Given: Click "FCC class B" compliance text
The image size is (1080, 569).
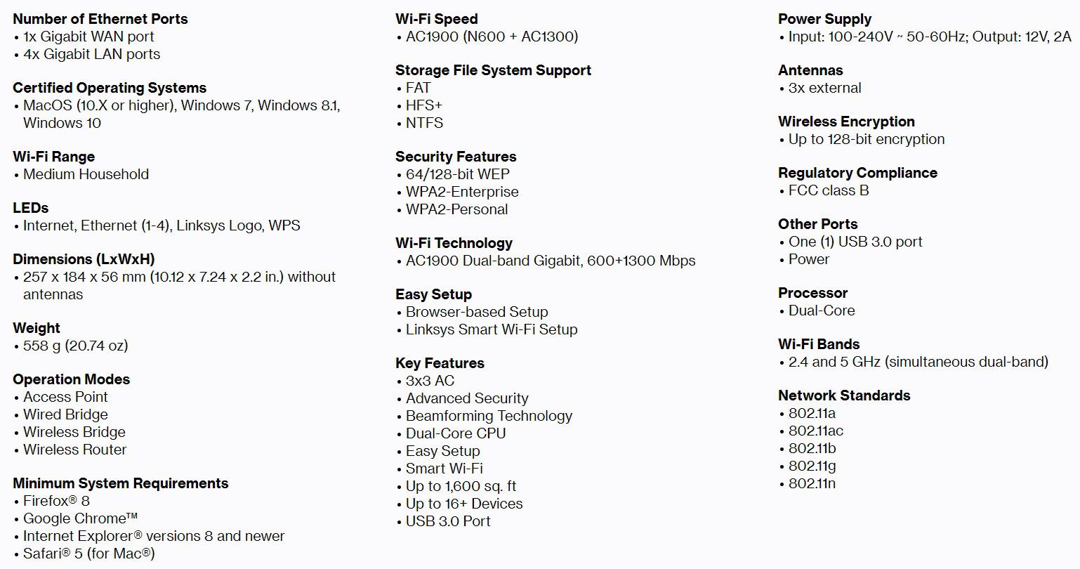Looking at the screenshot, I should click(x=829, y=190).
